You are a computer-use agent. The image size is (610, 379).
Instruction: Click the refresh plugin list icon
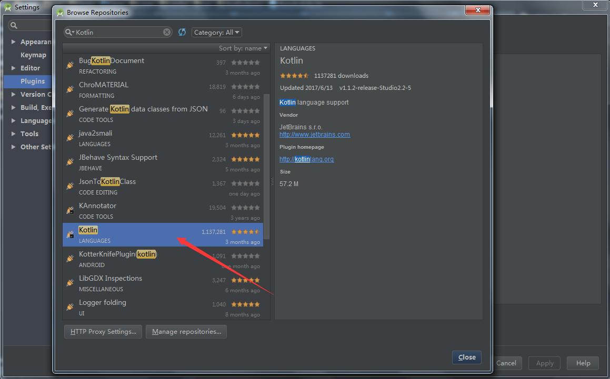coord(182,32)
